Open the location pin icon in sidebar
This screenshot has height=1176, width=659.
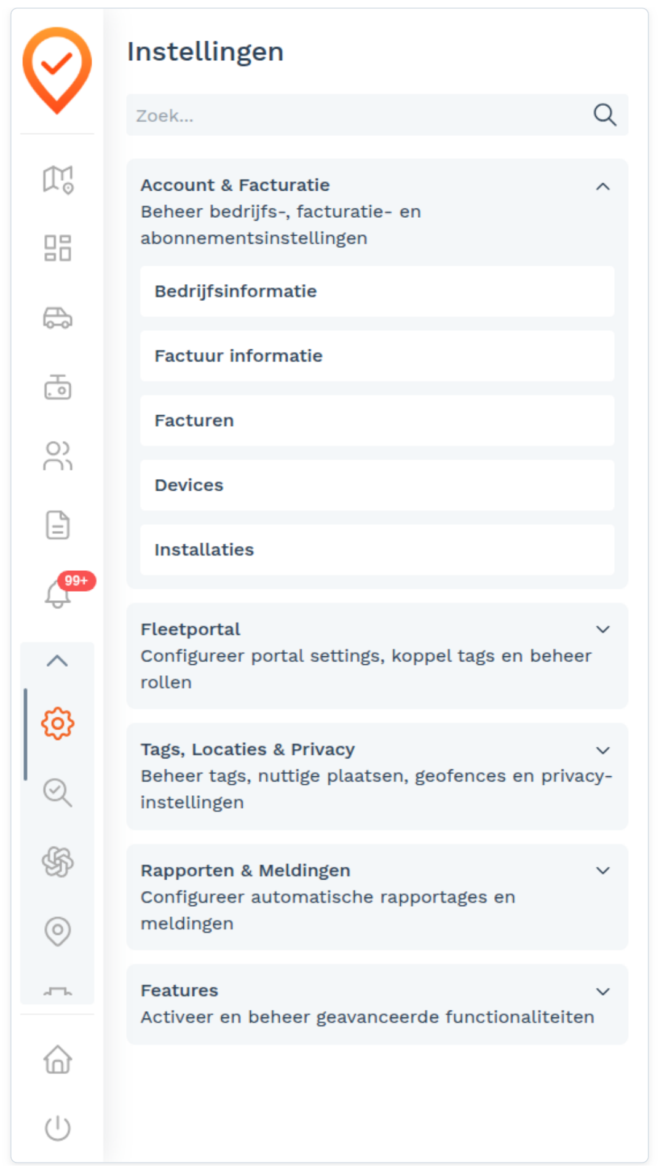tap(58, 931)
